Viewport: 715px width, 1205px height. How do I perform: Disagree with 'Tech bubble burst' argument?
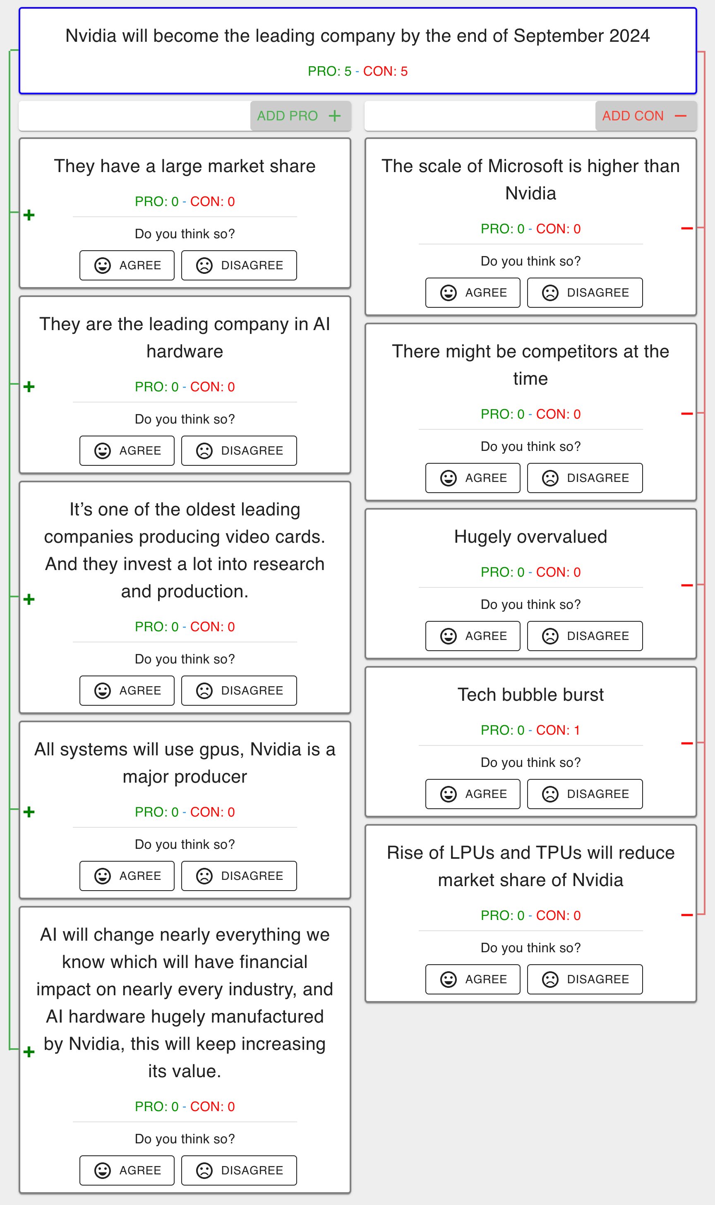pos(584,794)
